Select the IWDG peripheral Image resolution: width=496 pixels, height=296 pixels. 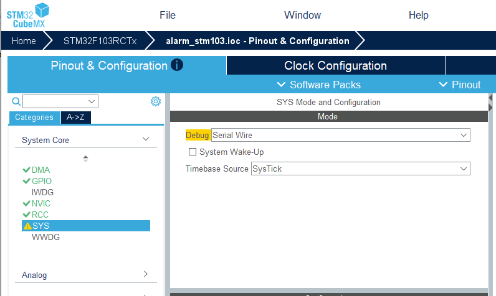(42, 192)
